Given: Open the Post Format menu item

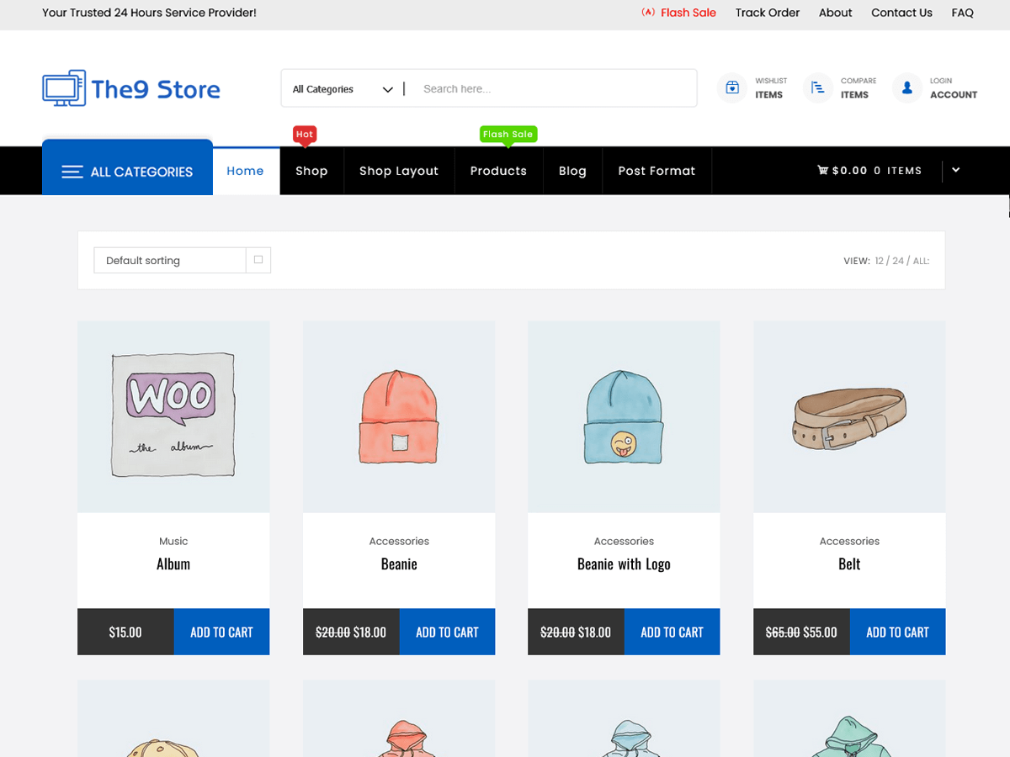Looking at the screenshot, I should tap(656, 170).
